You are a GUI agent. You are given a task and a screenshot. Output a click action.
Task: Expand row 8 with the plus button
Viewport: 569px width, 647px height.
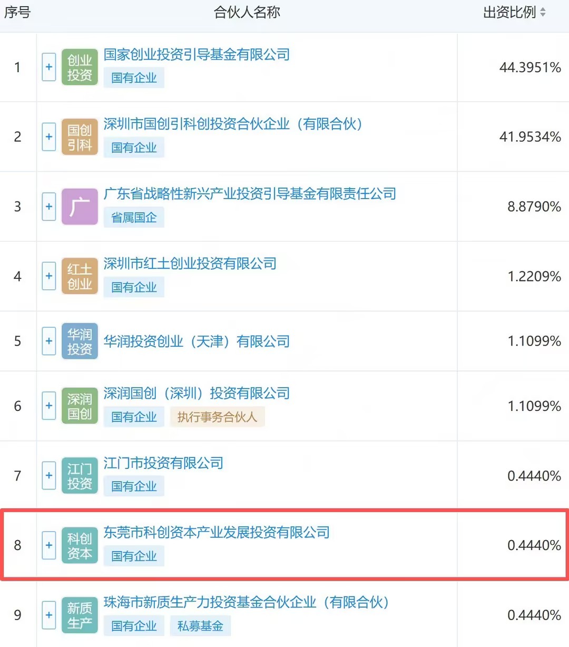49,545
